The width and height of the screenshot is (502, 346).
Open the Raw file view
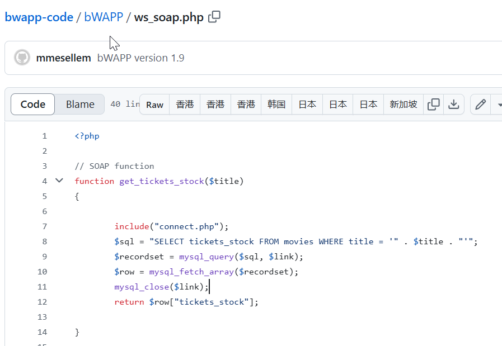tap(154, 105)
